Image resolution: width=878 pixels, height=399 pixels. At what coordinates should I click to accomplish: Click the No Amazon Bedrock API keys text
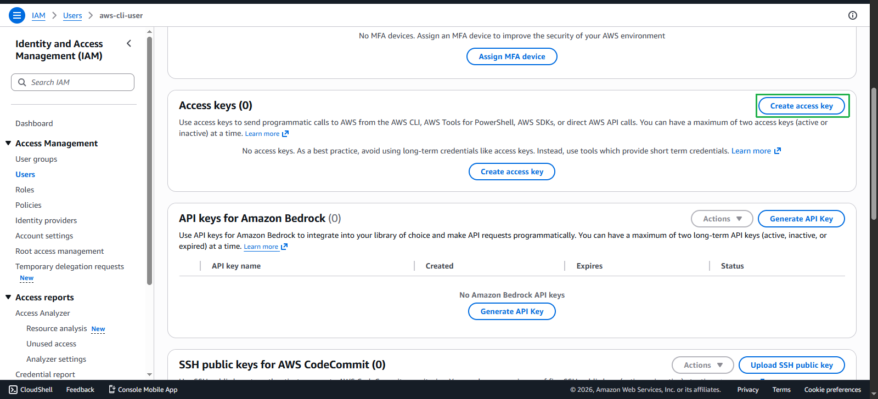[512, 295]
